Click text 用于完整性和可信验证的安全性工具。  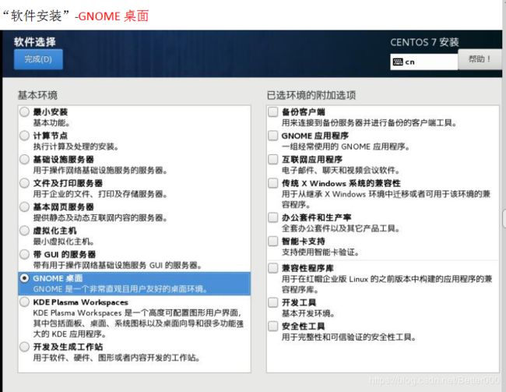[x=349, y=337]
